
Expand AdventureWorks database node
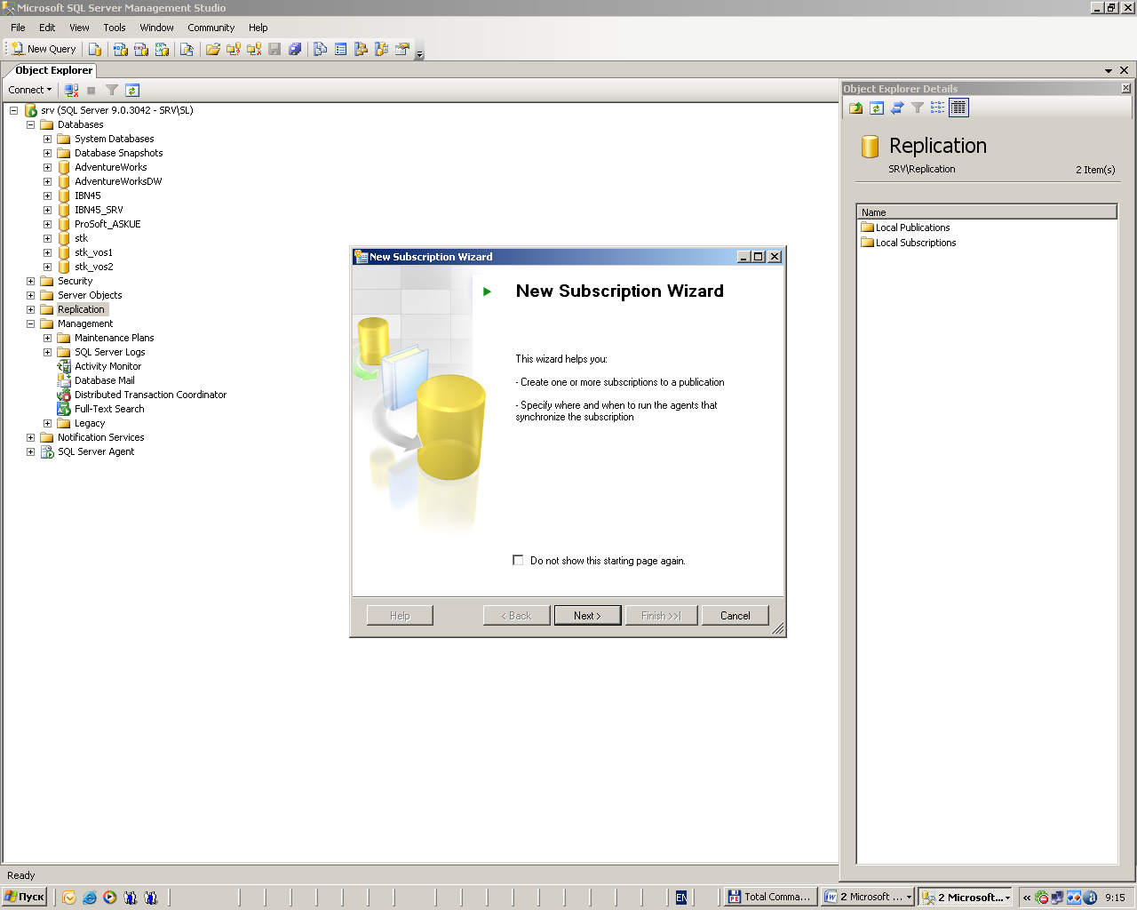(x=47, y=167)
